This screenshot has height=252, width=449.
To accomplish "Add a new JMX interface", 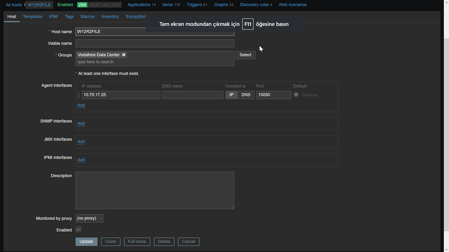I will (x=81, y=142).
